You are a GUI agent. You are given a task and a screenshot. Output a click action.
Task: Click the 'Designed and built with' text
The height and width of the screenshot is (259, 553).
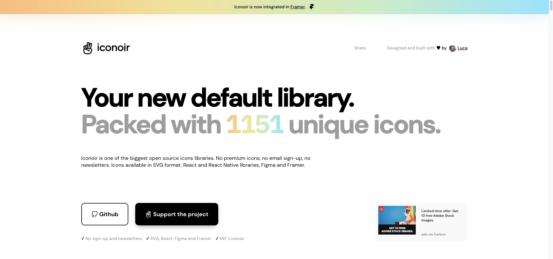pyautogui.click(x=411, y=48)
